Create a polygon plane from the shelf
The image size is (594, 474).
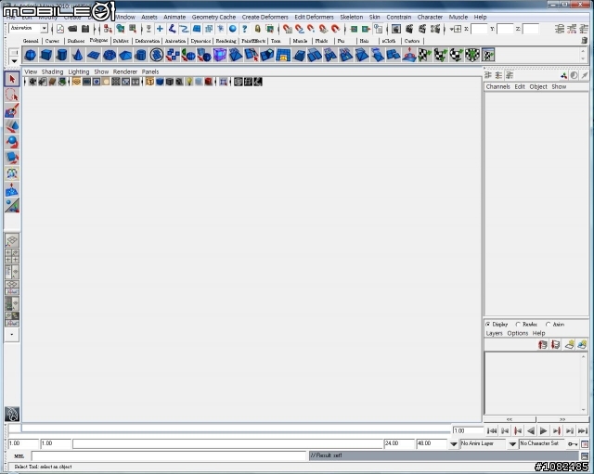pyautogui.click(x=94, y=56)
